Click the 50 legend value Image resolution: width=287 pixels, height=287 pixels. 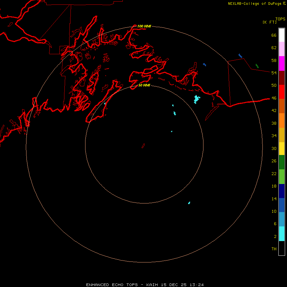274,85
